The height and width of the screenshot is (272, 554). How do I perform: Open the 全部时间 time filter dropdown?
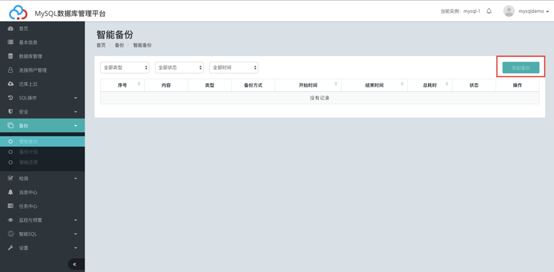[x=233, y=67]
